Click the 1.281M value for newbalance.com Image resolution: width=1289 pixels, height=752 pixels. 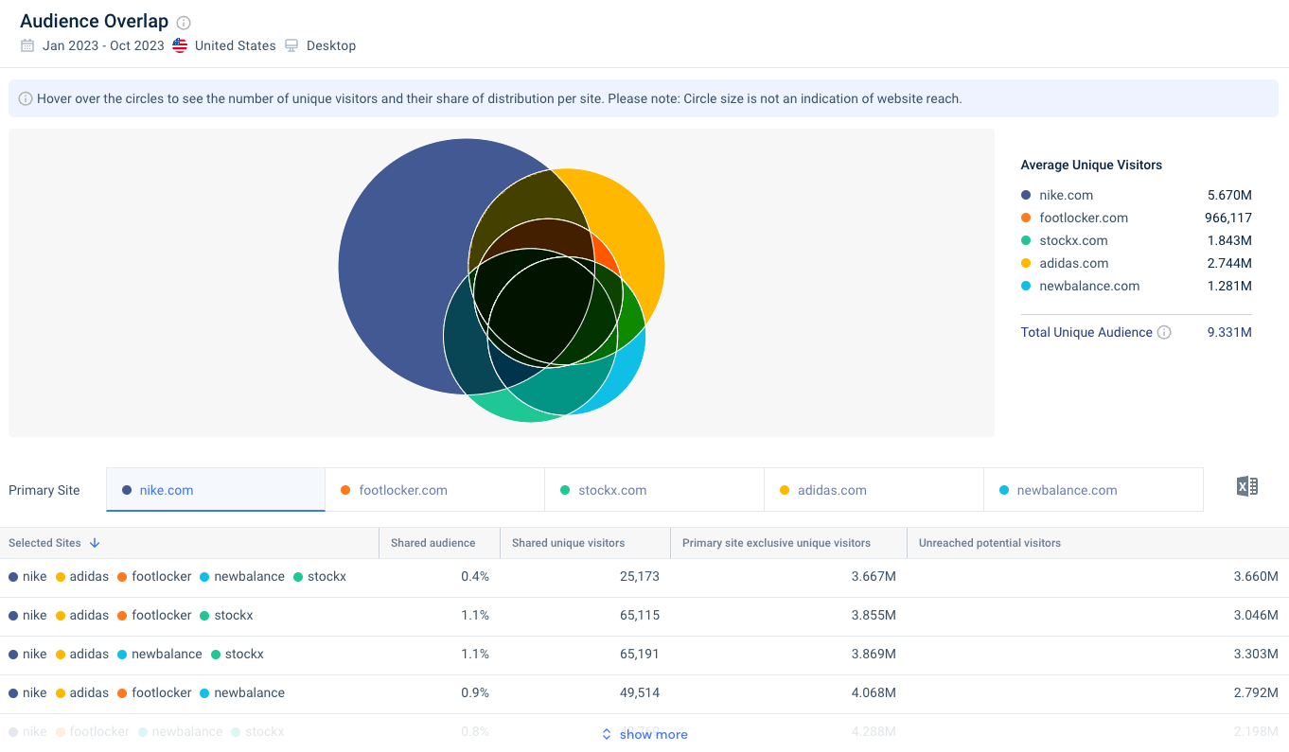coord(1229,286)
